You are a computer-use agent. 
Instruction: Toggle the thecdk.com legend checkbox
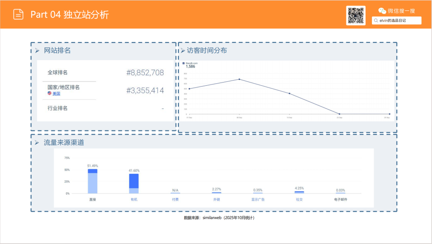(x=184, y=63)
